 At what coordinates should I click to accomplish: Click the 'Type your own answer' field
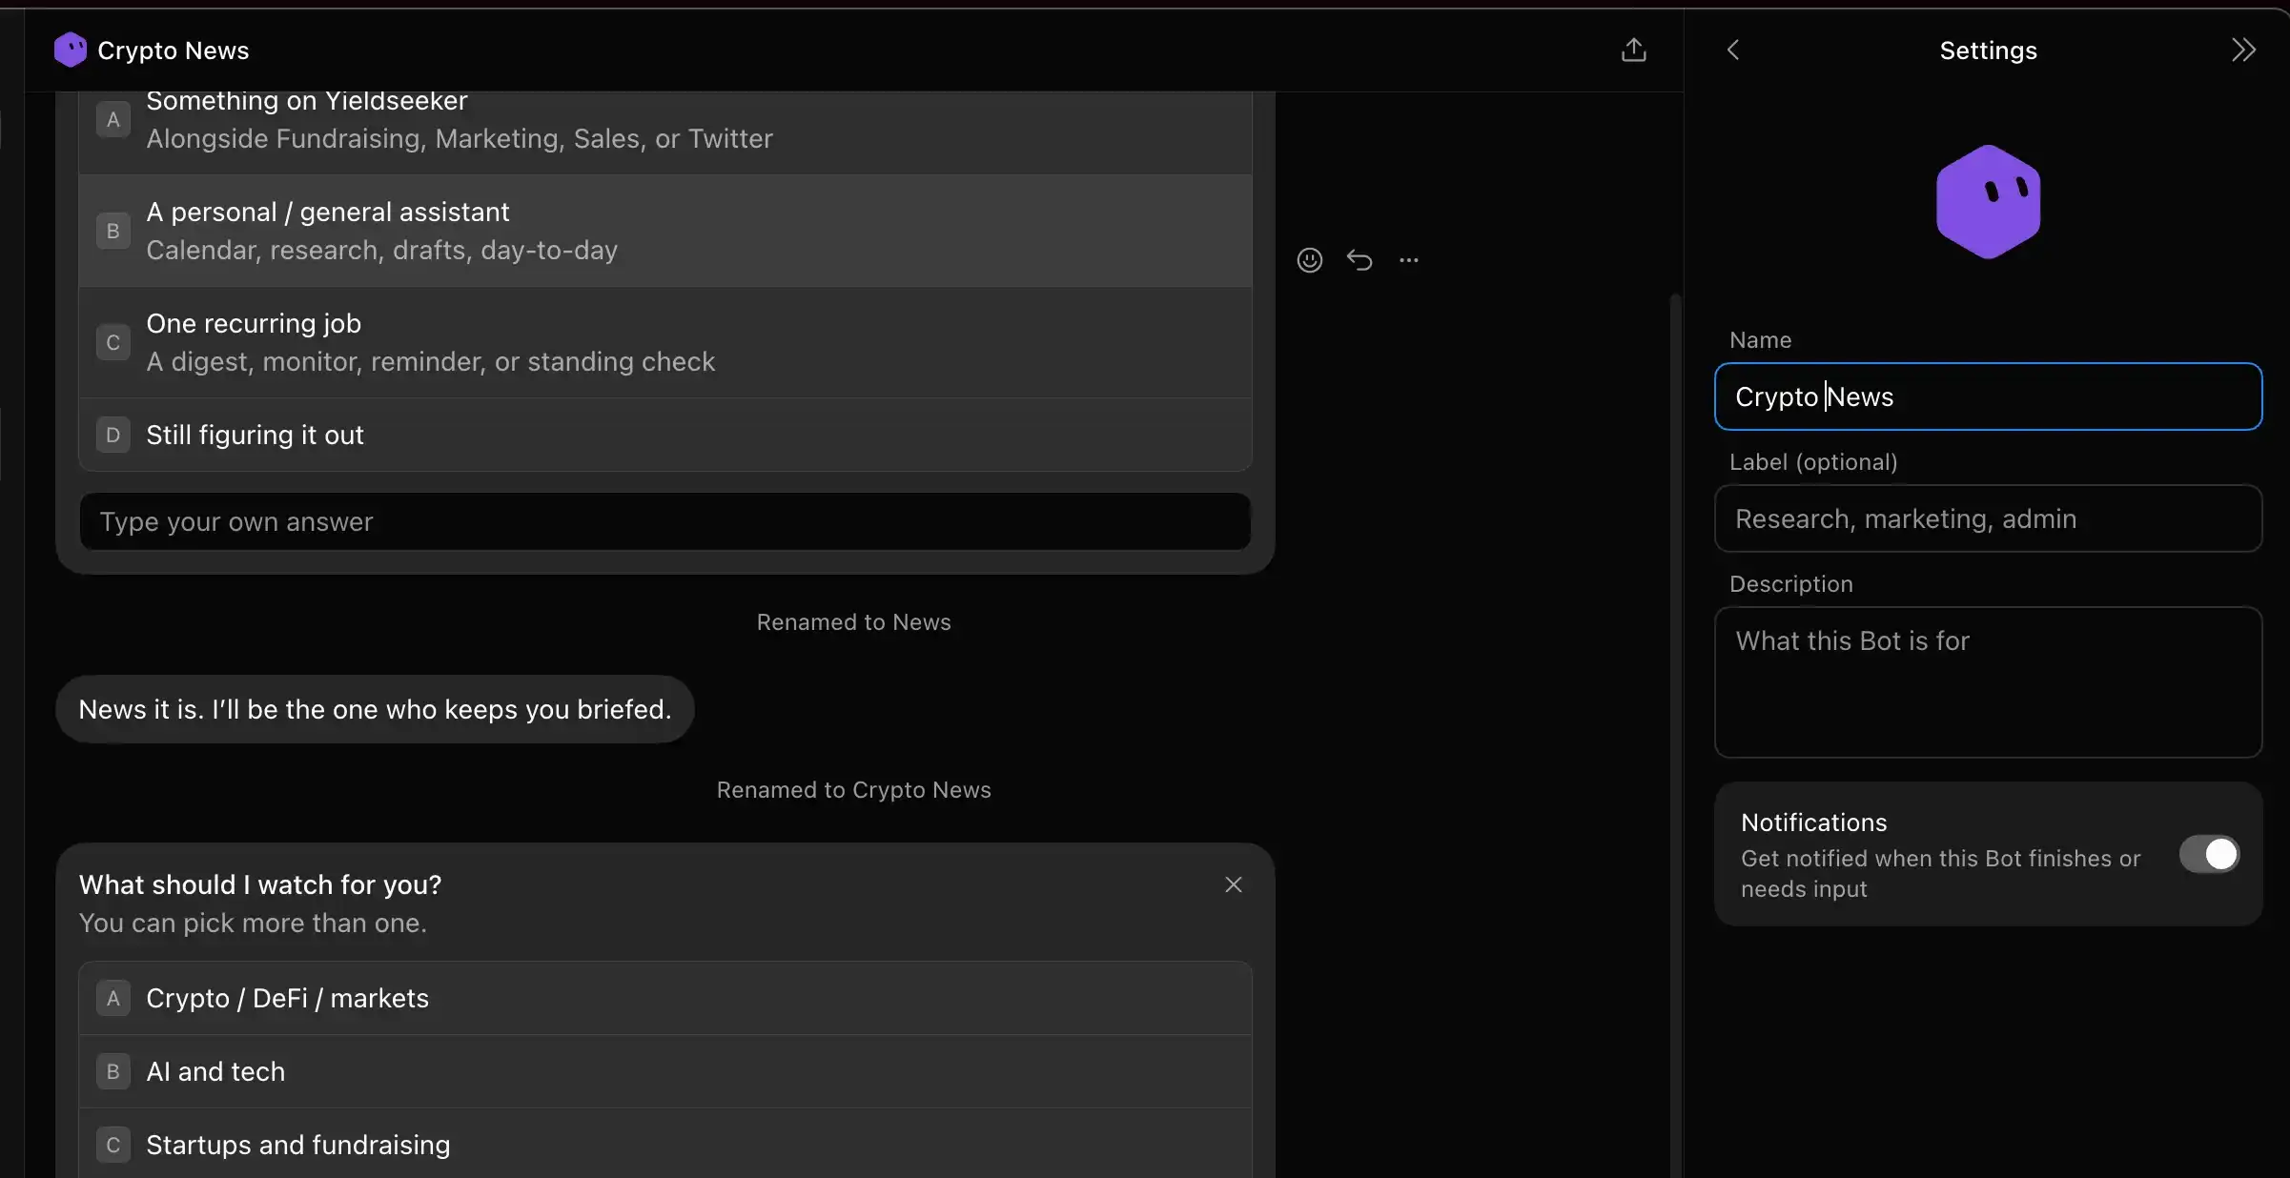point(665,521)
